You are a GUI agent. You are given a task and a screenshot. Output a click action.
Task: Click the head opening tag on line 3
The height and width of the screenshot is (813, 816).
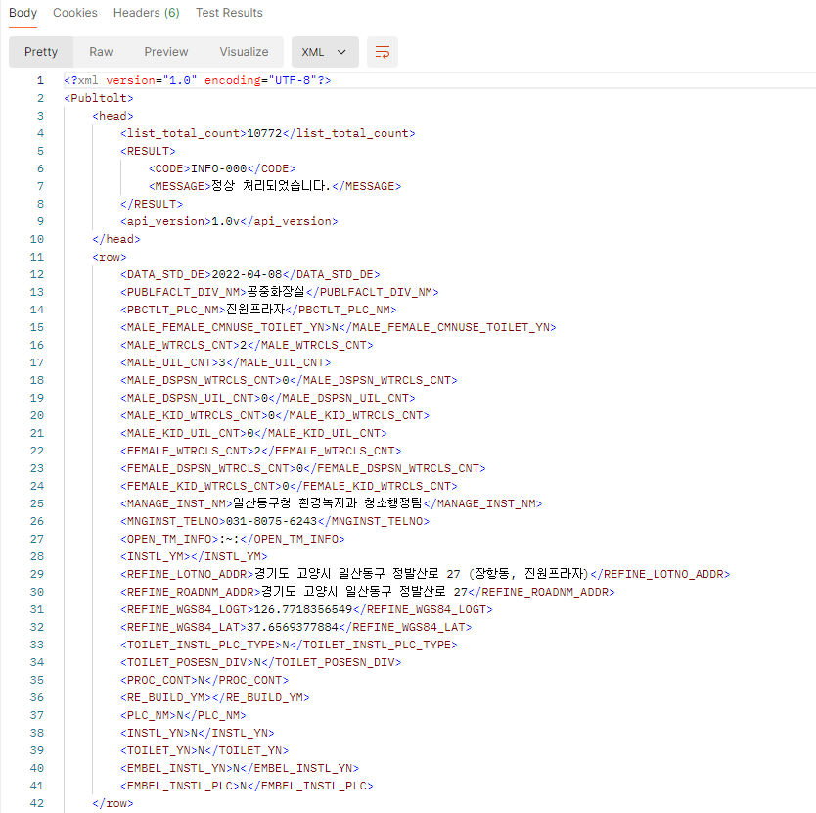pyautogui.click(x=113, y=116)
